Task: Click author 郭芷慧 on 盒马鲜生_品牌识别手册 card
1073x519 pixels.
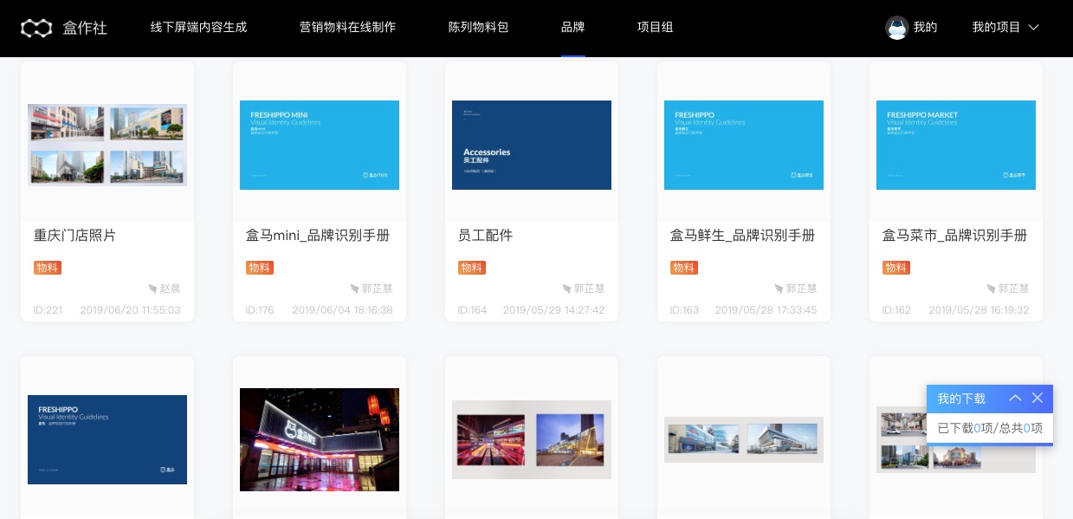Action: point(801,289)
